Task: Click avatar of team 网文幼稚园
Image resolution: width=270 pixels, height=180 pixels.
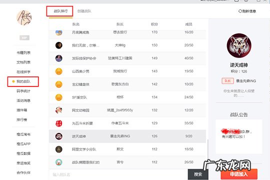Action: 58,110
